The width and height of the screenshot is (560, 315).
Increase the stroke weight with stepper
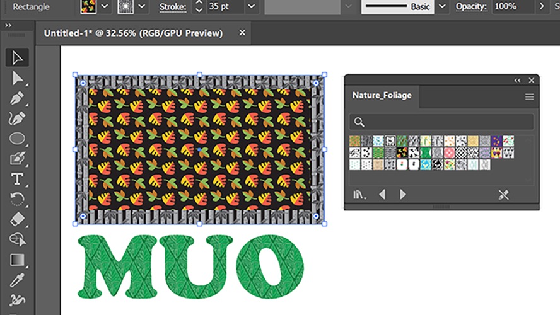[199, 2]
